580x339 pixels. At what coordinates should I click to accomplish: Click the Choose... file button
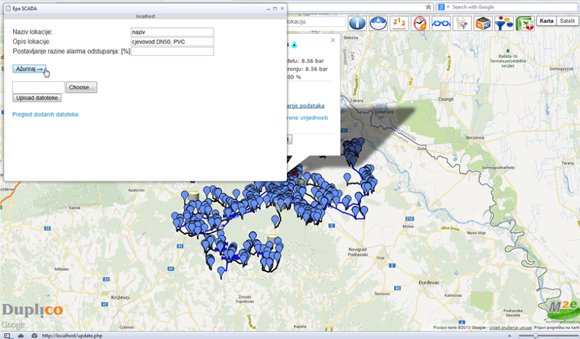(x=81, y=87)
